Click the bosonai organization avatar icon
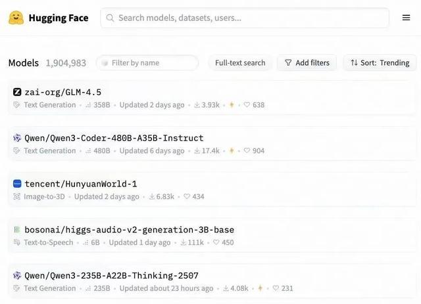The width and height of the screenshot is (421, 304). point(17,230)
